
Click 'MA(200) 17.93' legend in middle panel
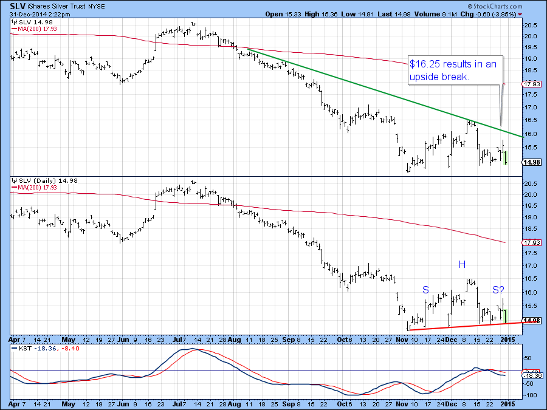pos(37,187)
